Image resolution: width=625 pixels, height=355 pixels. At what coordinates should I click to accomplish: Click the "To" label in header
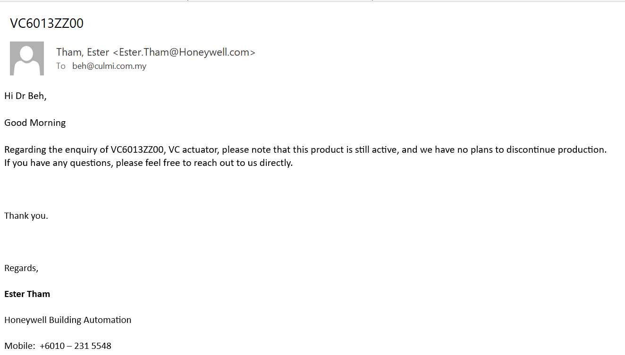coord(61,66)
